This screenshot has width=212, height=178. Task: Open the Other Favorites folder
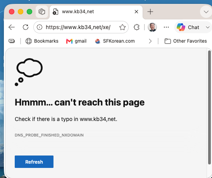click(186, 41)
